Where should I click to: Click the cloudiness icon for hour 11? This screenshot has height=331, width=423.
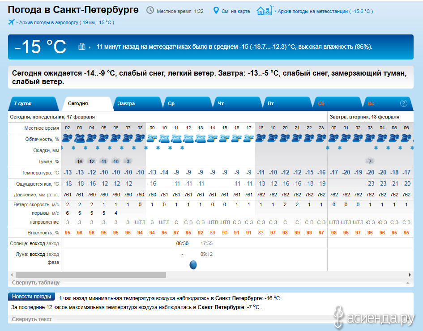(176, 139)
